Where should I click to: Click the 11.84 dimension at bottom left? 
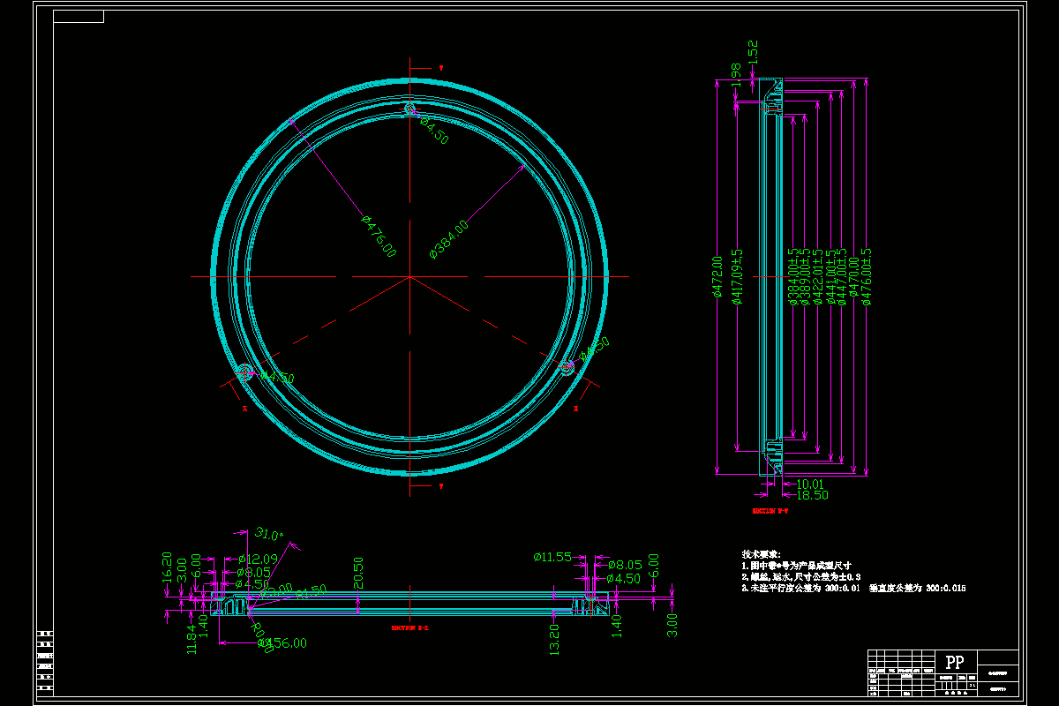point(192,638)
